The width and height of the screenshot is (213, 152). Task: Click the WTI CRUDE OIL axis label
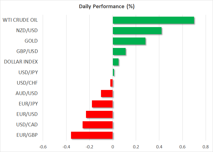20,20
